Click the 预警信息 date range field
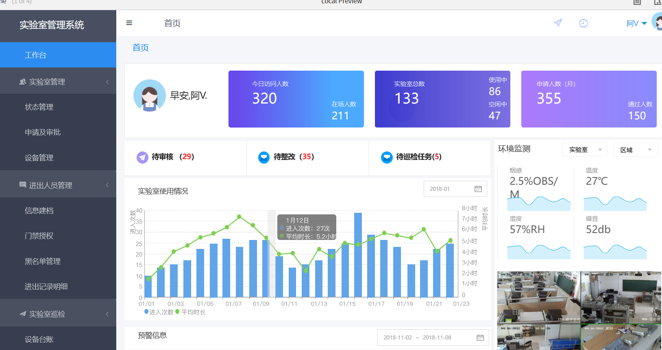The height and width of the screenshot is (350, 662). [433, 337]
